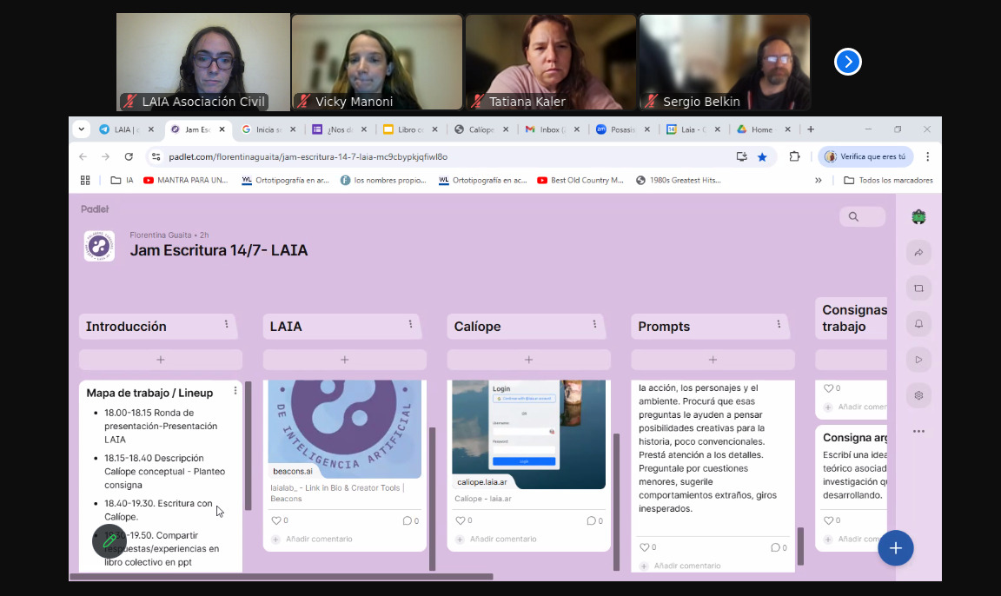Add a post to the LAIA column

click(x=345, y=360)
